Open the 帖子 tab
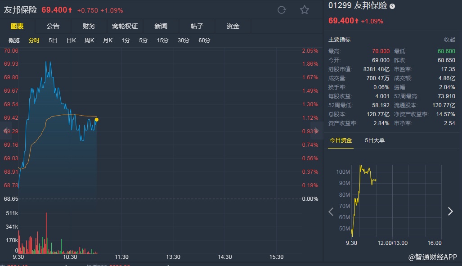This screenshot has width=462, height=266. [x=197, y=26]
